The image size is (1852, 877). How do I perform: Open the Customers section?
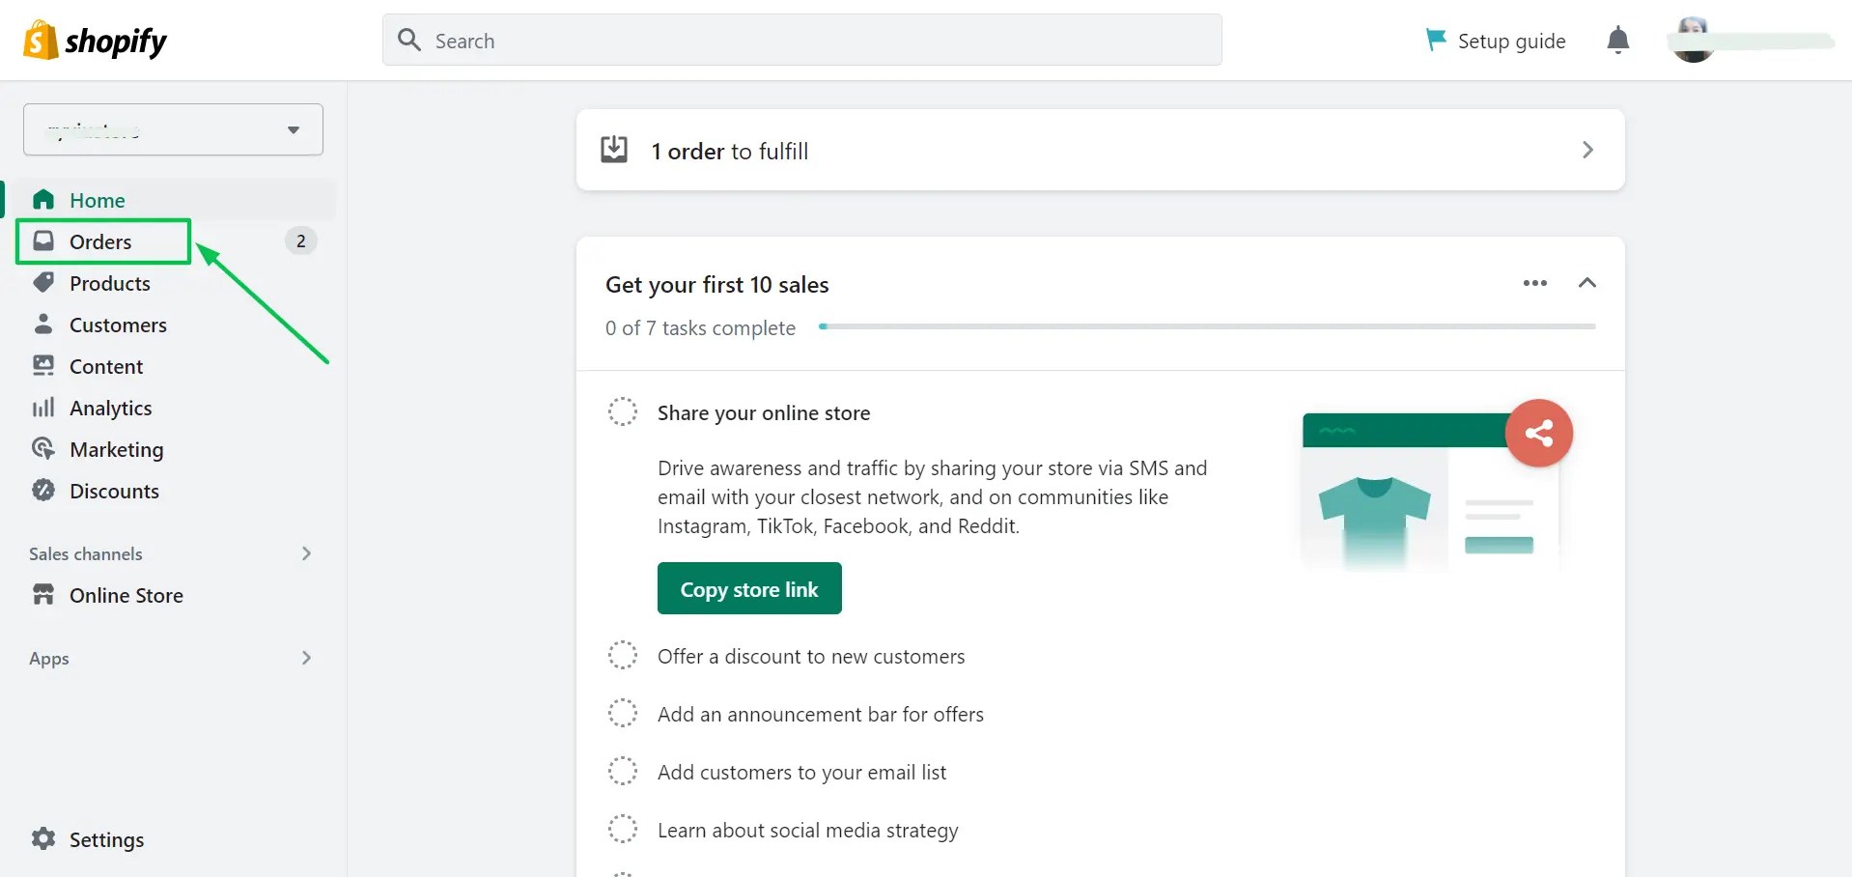(118, 325)
